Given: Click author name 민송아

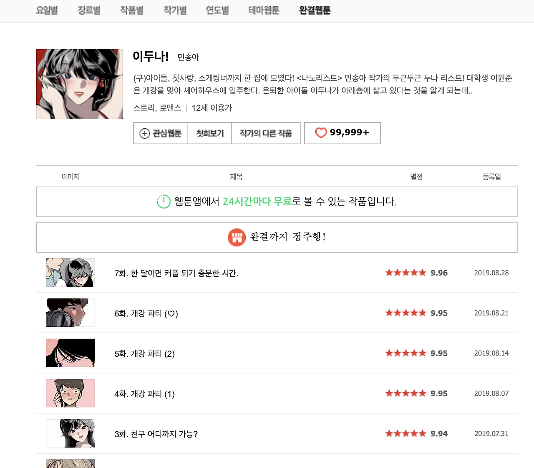Looking at the screenshot, I should [x=188, y=57].
